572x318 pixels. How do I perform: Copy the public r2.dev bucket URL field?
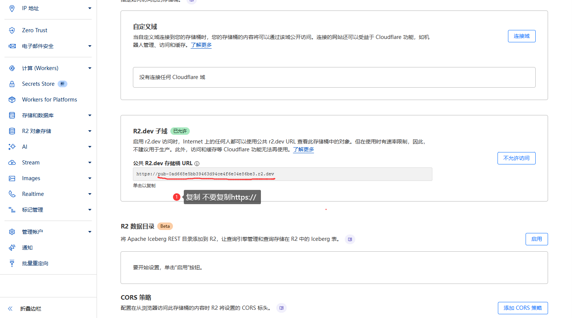[282, 174]
